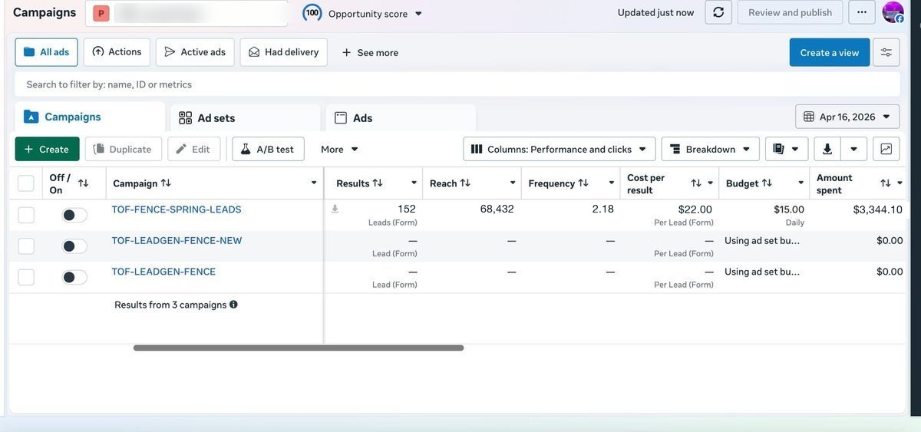
Task: Click the export download icon
Action: point(827,149)
